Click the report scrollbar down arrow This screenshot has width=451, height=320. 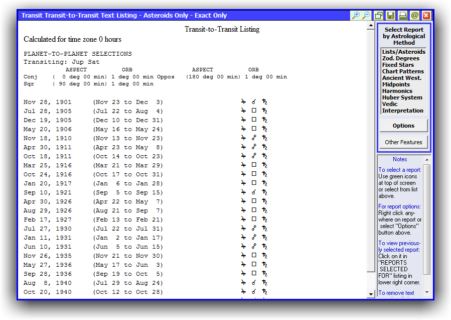[x=371, y=294]
